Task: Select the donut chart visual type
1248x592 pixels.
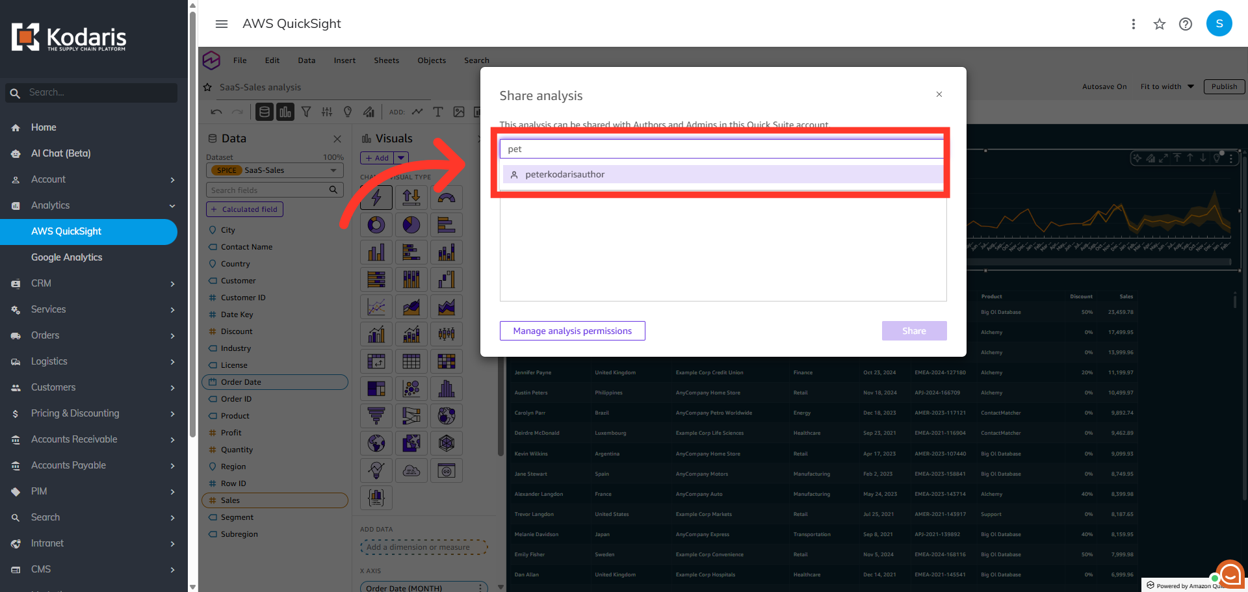Action: (376, 225)
